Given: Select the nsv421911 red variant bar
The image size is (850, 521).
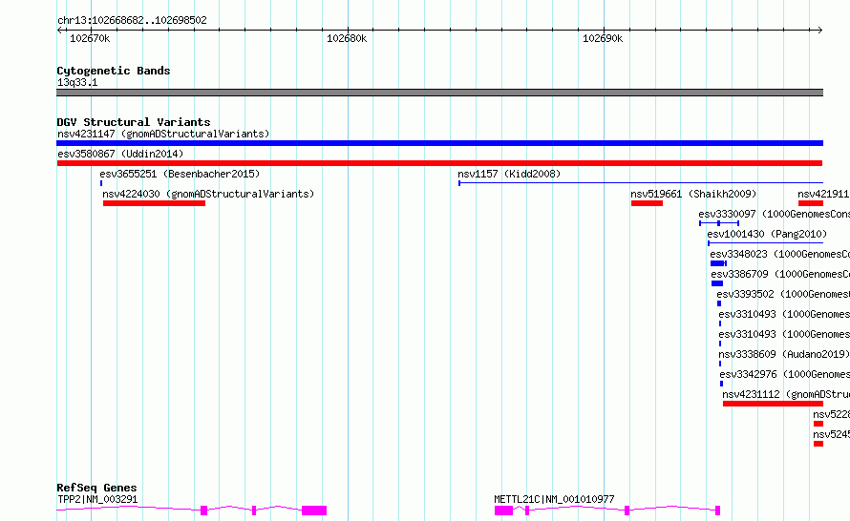Looking at the screenshot, I should 811,203.
